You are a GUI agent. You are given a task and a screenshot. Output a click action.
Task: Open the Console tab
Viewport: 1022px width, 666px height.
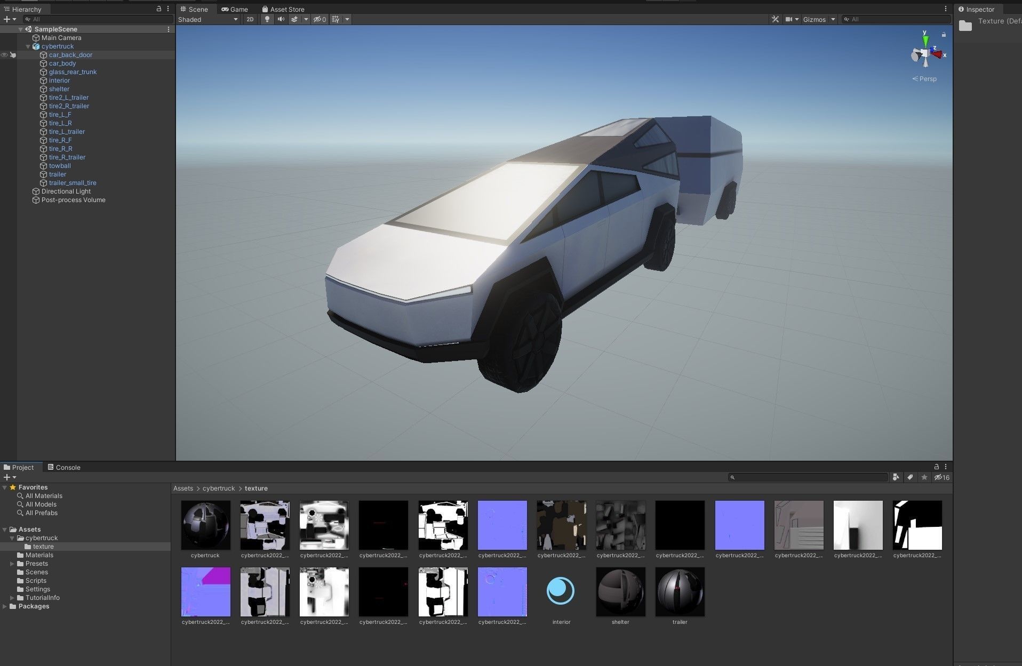coord(64,467)
